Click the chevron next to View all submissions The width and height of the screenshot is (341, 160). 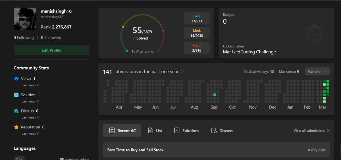328,130
